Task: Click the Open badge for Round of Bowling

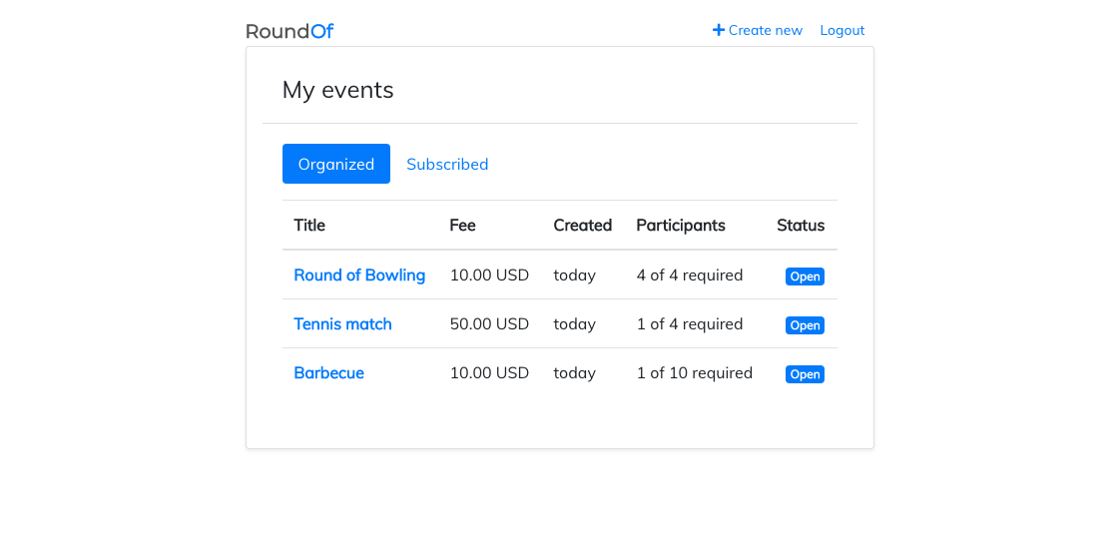Action: [x=805, y=277]
